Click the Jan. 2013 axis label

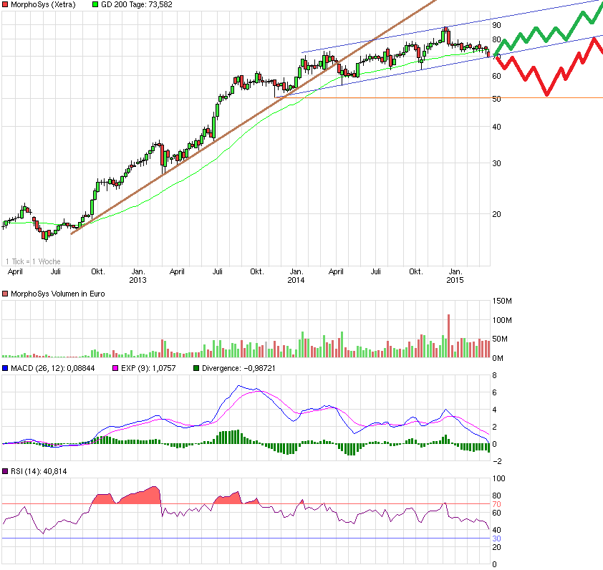138,276
